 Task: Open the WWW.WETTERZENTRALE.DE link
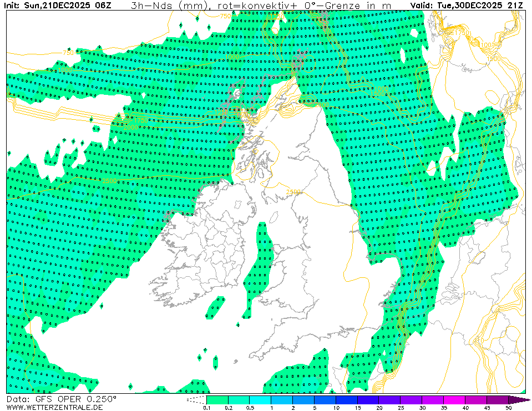[54, 407]
